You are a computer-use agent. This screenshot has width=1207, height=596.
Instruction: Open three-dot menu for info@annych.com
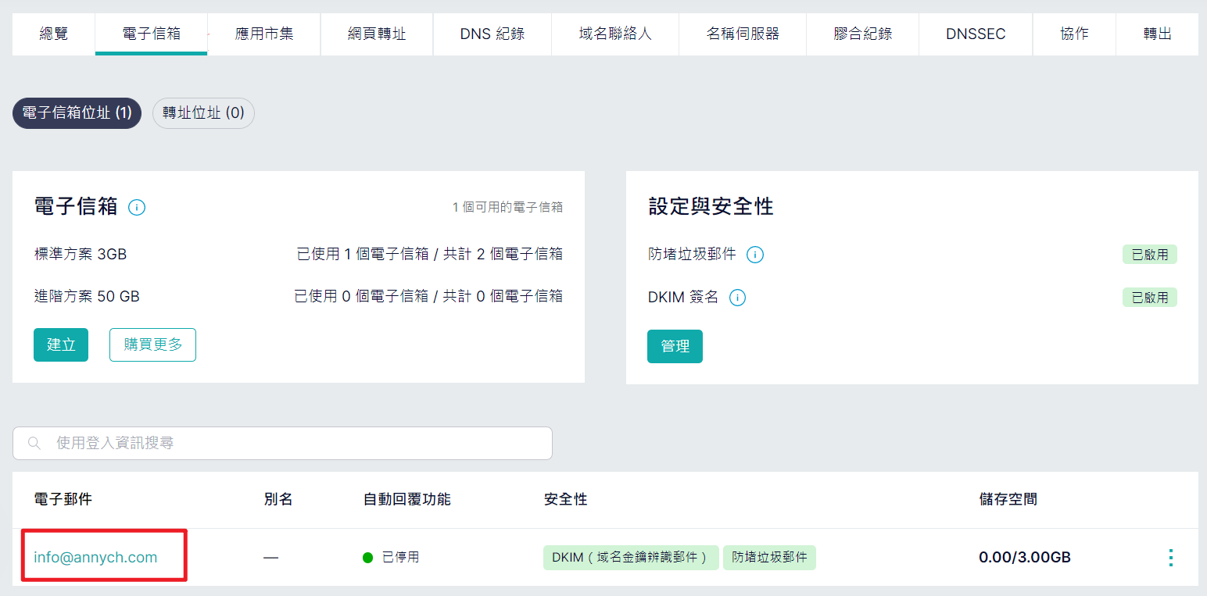(x=1170, y=557)
